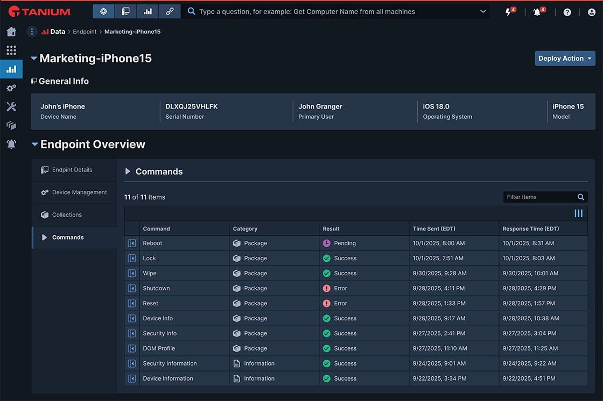Click the Marketing-iPhone15 breadcrumb
The height and width of the screenshot is (401, 603).
(132, 32)
